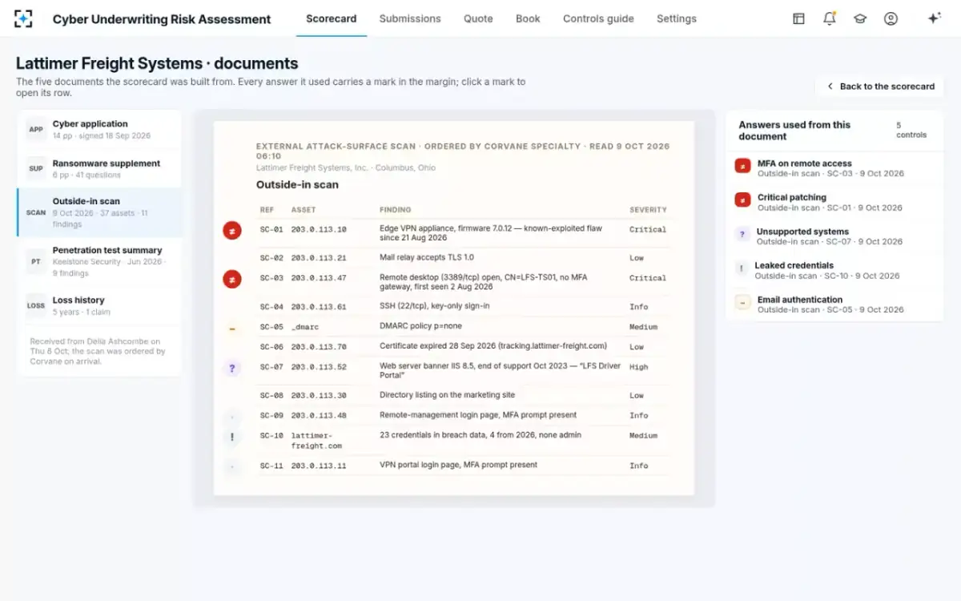Screen dimensions: 961x601
Task: Click the Leaked credentials exclamation icon
Action: [742, 268]
